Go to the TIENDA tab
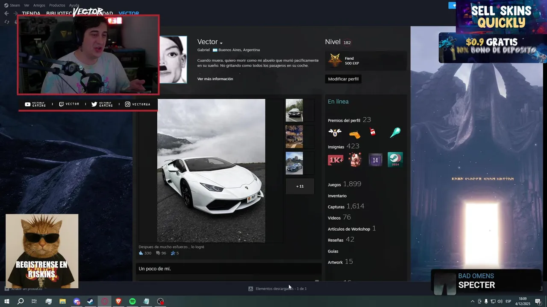 [x=31, y=13]
